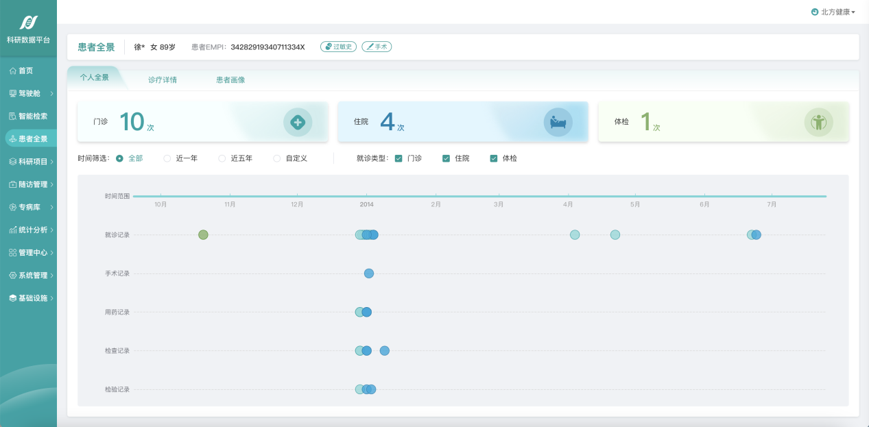Select the 近一年 time filter radio
Screen dimensions: 869x427
[x=167, y=158]
